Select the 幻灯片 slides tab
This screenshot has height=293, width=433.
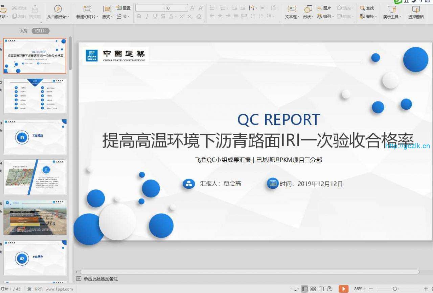(41, 31)
